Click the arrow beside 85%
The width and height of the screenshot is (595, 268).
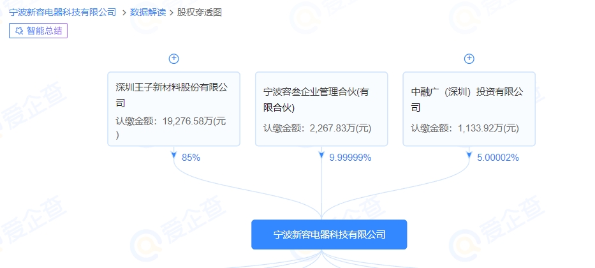174,155
